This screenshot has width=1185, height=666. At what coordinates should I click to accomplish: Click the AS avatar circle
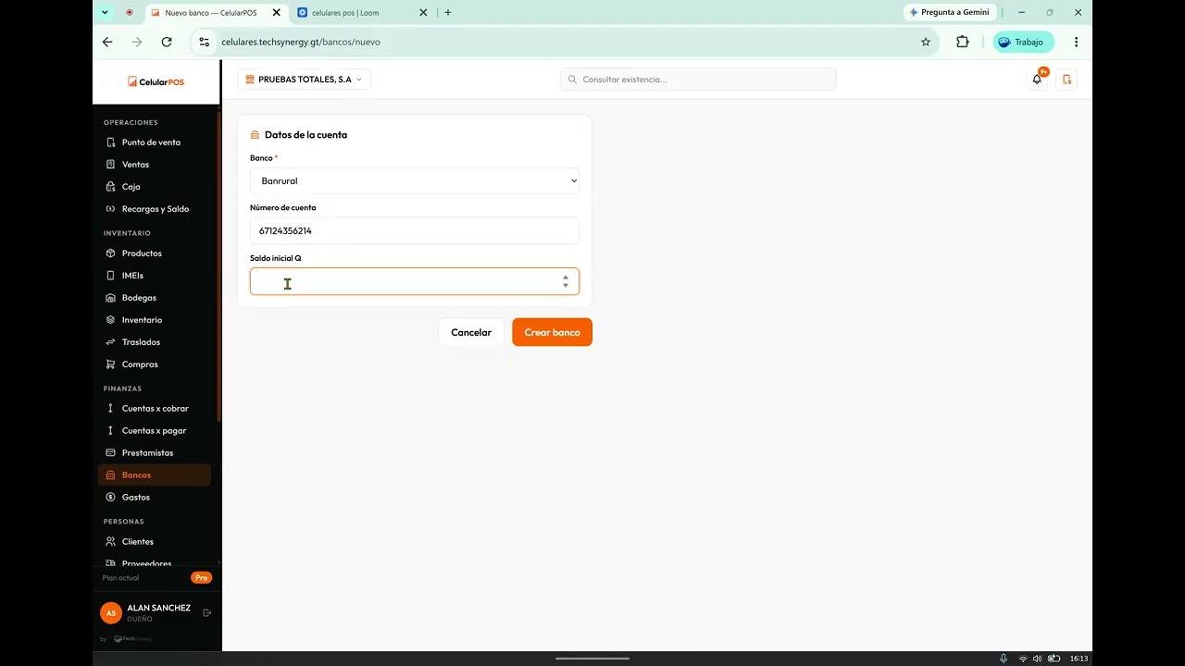(x=111, y=612)
